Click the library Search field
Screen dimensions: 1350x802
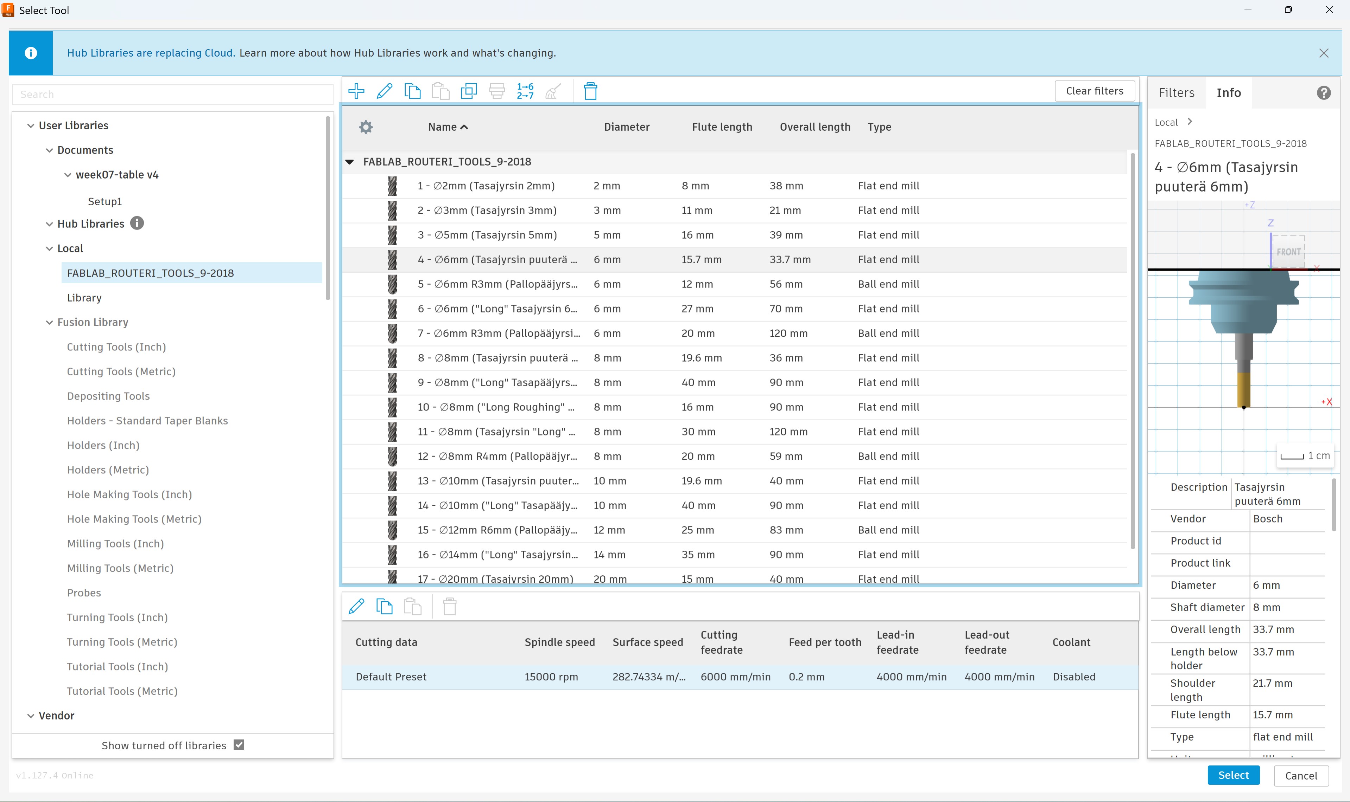[173, 95]
